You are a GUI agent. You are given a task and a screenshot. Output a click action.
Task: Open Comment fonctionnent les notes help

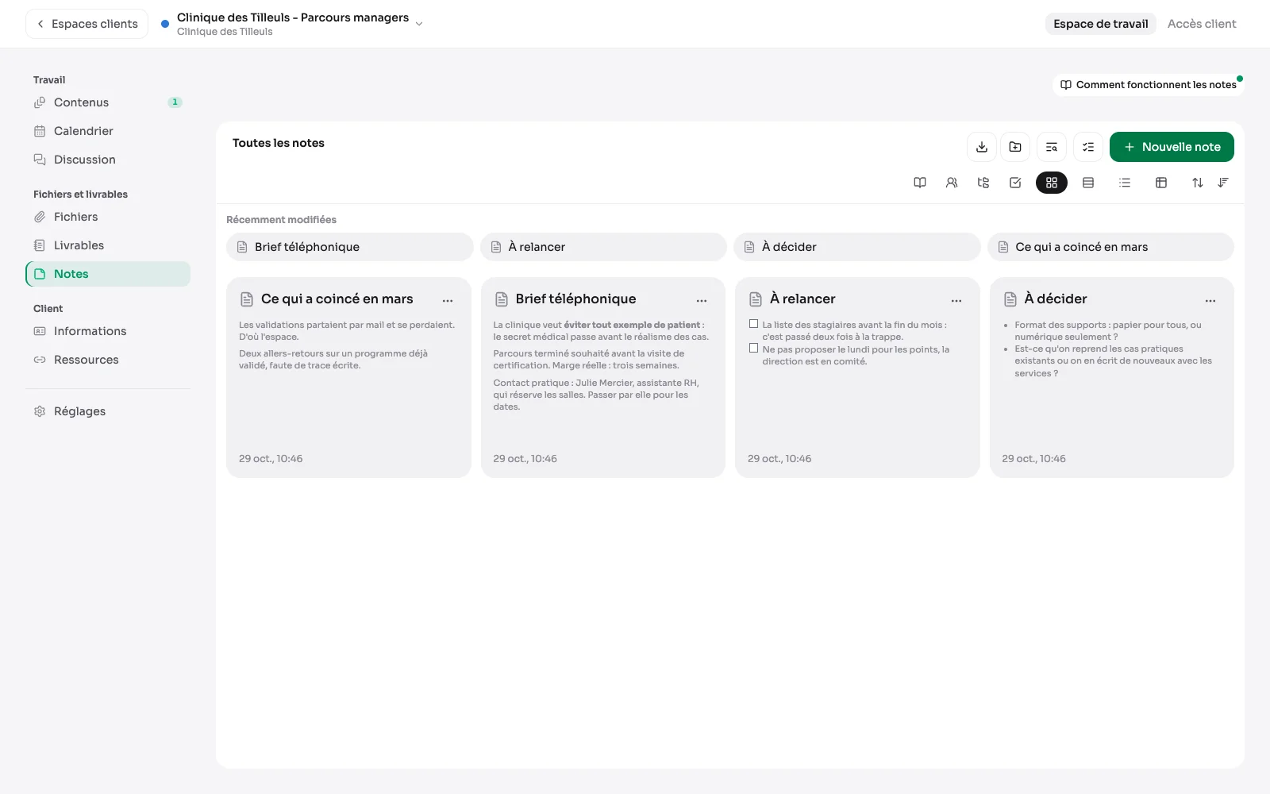point(1148,85)
